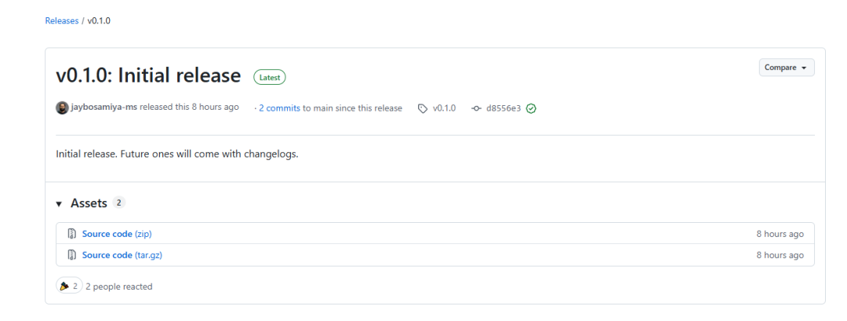View the 2 commits link
847x321 pixels.
click(x=279, y=108)
